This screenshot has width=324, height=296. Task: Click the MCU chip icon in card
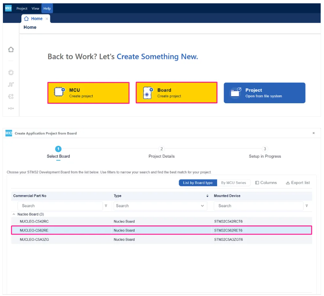(59, 92)
